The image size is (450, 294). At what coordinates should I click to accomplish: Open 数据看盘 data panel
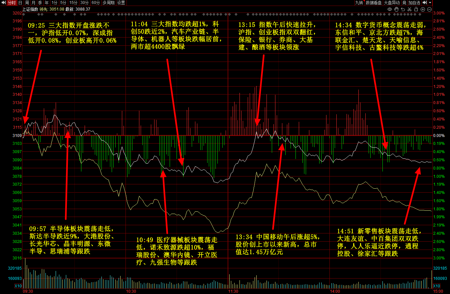click(x=374, y=3)
